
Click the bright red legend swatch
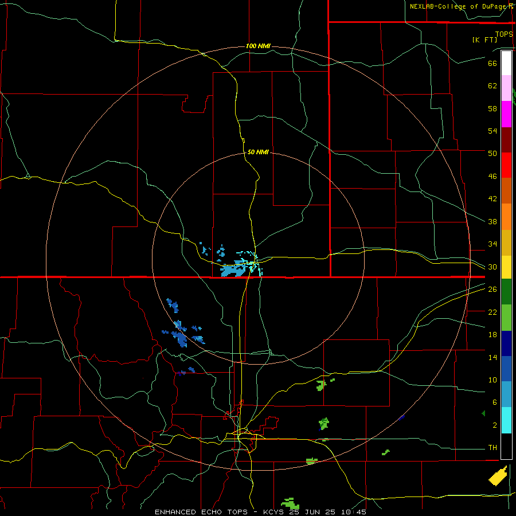[x=506, y=165]
